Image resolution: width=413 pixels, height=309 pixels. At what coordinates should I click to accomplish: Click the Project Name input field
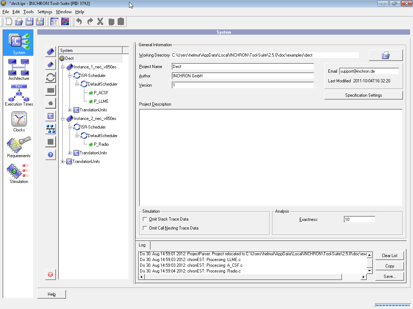click(243, 67)
